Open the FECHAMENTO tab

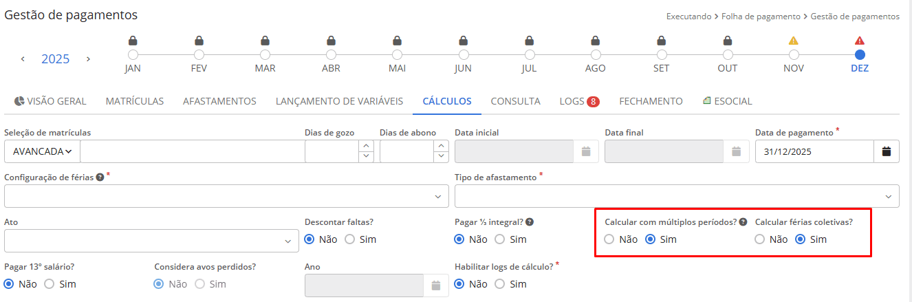coord(651,101)
